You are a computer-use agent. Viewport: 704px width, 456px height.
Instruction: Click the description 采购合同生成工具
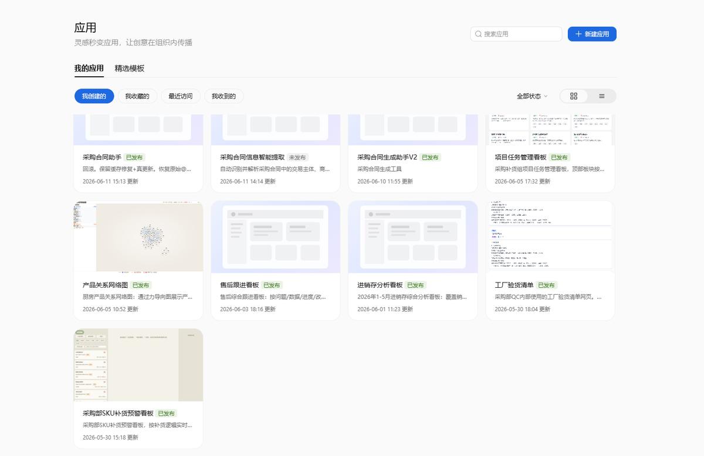[x=380, y=169]
